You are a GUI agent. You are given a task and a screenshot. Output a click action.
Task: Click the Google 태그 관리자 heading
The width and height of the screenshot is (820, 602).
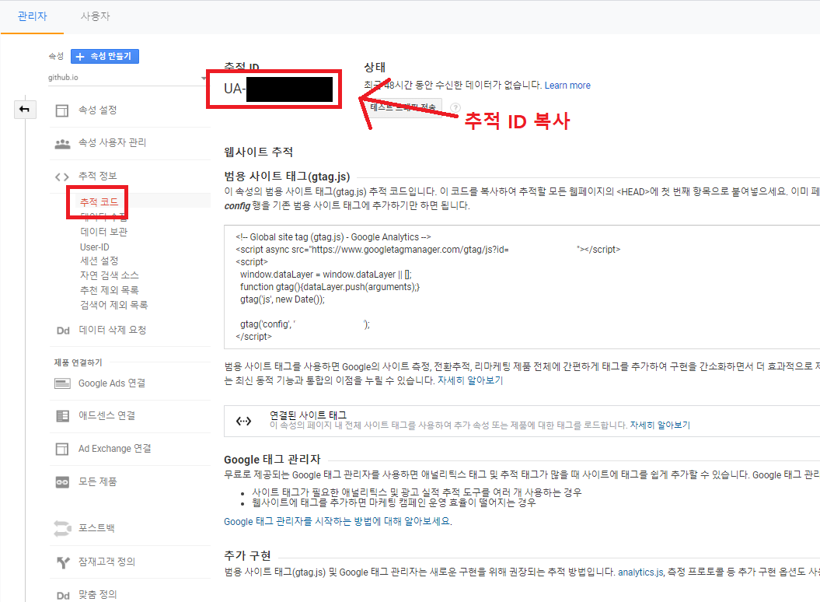click(272, 460)
